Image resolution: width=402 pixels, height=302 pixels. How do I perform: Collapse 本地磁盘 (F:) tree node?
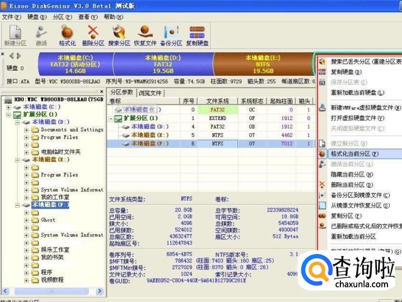(x=17, y=205)
